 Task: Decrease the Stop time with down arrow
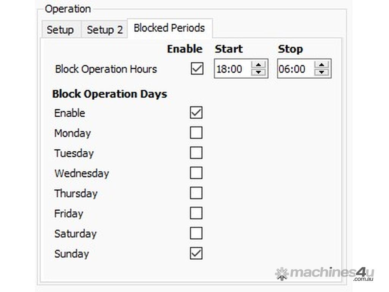tap(322, 72)
